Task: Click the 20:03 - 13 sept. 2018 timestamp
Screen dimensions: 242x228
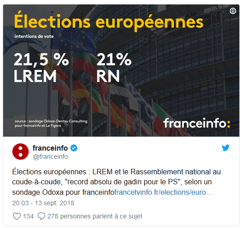Action: 43,203
